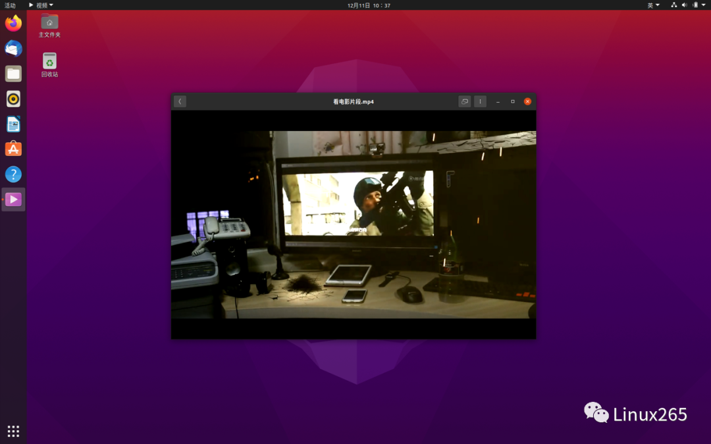Open Ubuntu Software store from dock
This screenshot has height=444, width=711.
pyautogui.click(x=13, y=149)
